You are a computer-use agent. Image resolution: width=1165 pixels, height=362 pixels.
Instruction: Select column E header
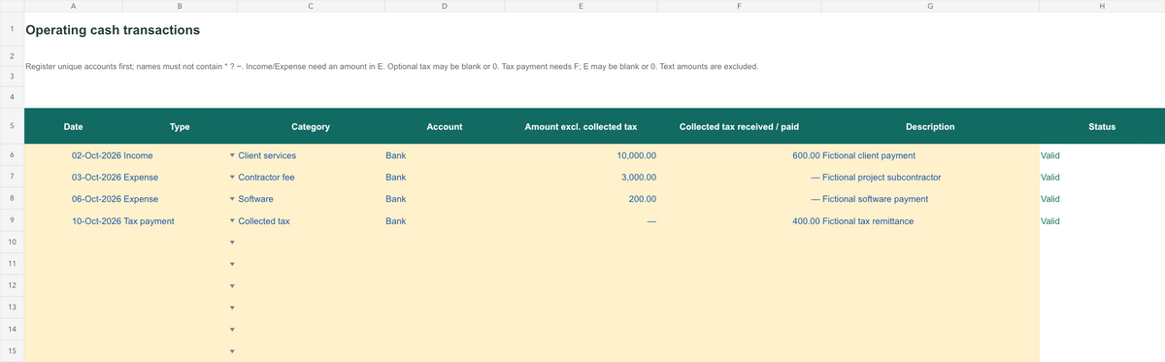click(x=581, y=6)
